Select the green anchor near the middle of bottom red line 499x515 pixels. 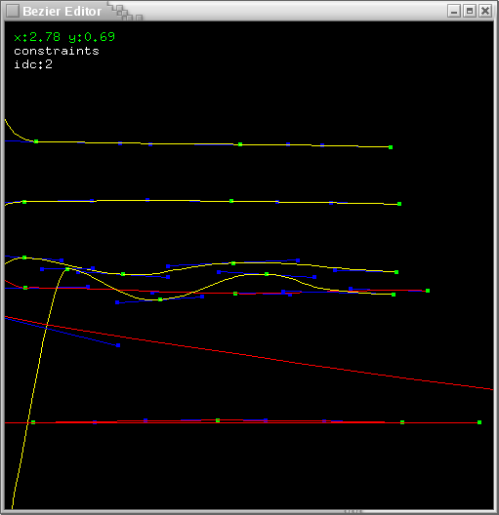(x=218, y=420)
